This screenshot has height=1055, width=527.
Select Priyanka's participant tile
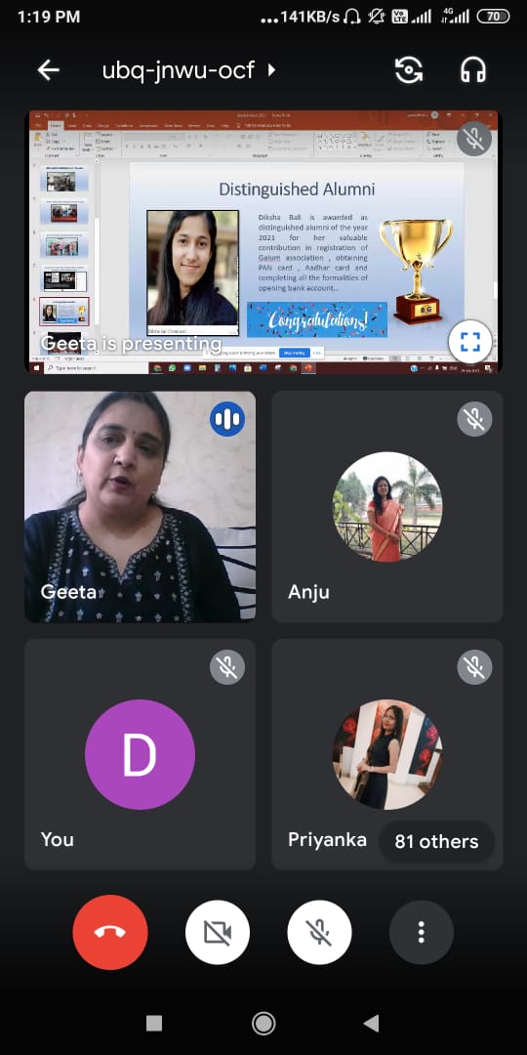(387, 754)
